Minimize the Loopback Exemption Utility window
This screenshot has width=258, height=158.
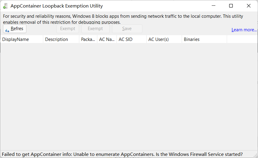point(213,6)
